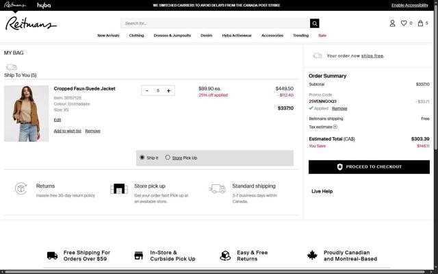Image resolution: width=438 pixels, height=274 pixels.
Task: Click the truck icon above Ship To You
Action: (12, 67)
